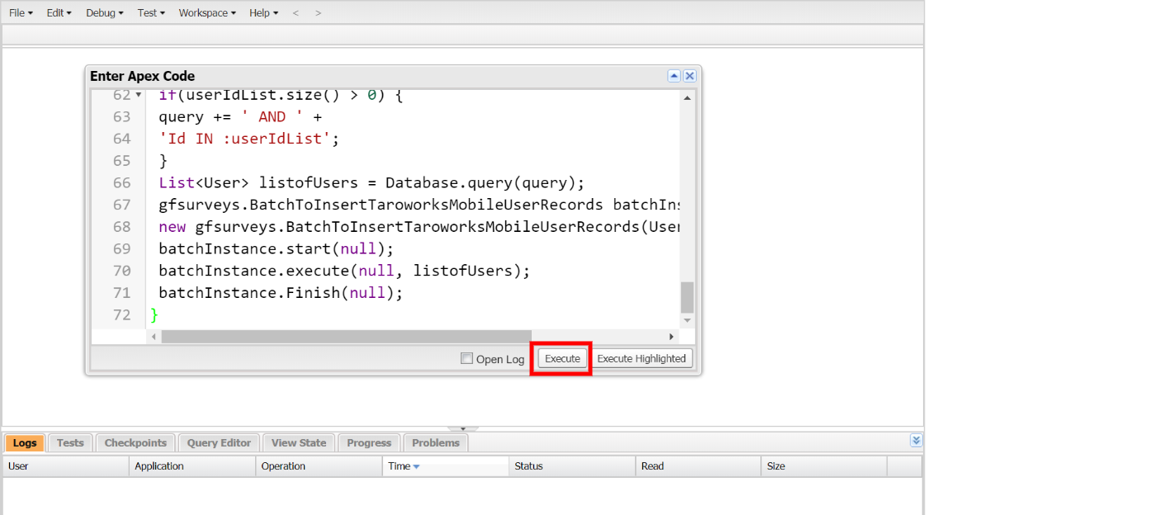Screen dimensions: 1174x515
Task: Collapse the Enter Apex Code dialog
Action: click(x=674, y=76)
